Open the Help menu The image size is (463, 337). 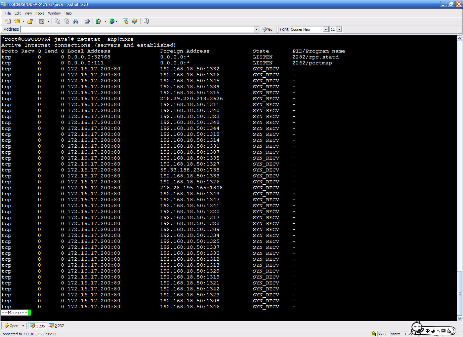click(x=68, y=13)
